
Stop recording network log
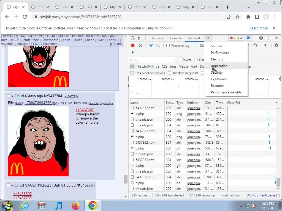[x=133, y=45]
